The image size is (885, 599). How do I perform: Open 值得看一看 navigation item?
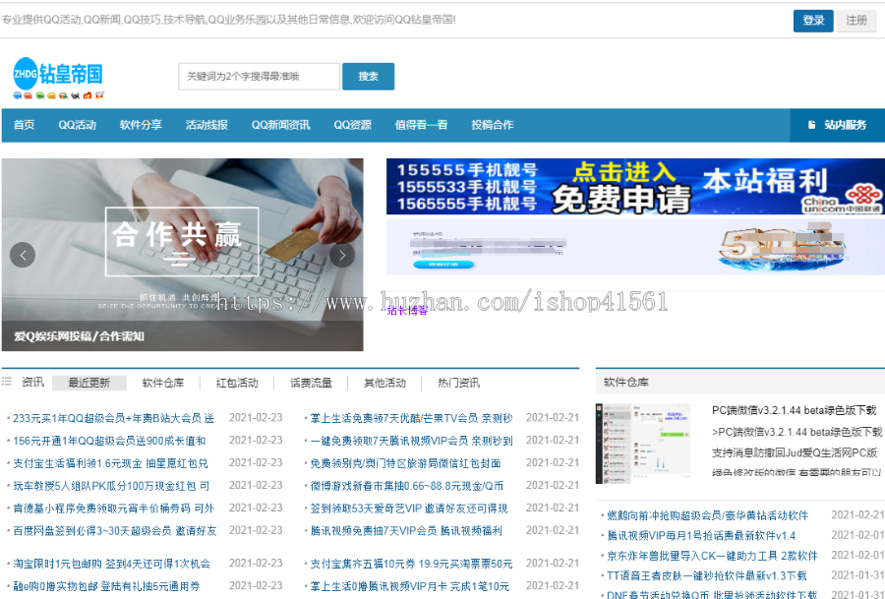[x=421, y=125]
